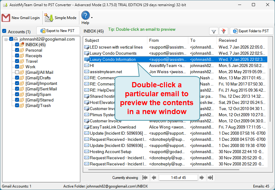Click envelope icon of Plimus System email

click(87, 115)
